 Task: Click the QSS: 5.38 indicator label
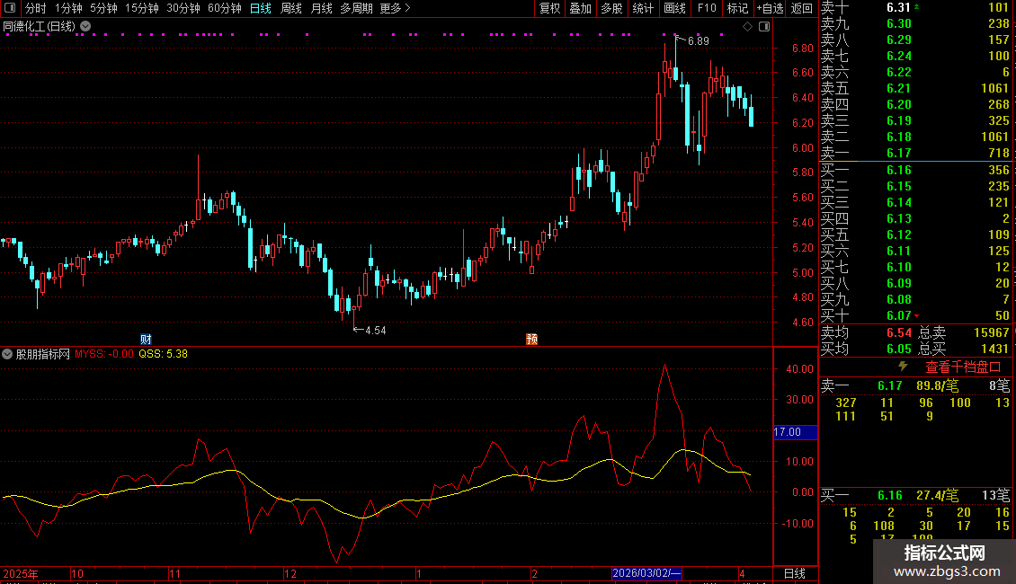tap(164, 354)
